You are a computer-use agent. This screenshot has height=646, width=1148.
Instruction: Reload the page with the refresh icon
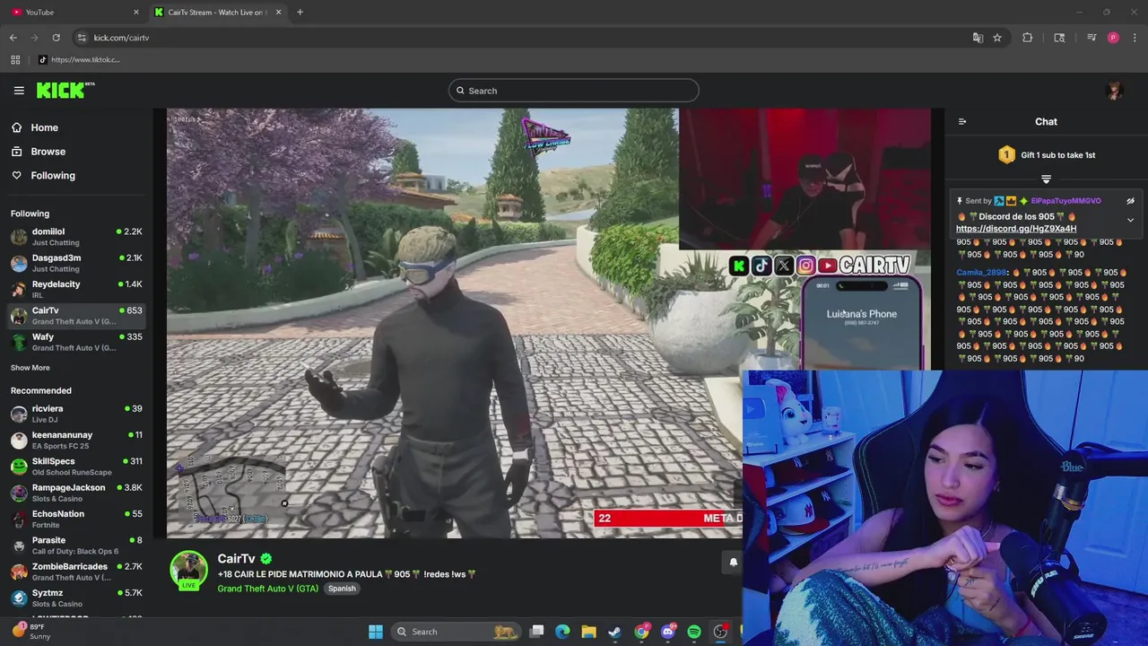point(56,38)
